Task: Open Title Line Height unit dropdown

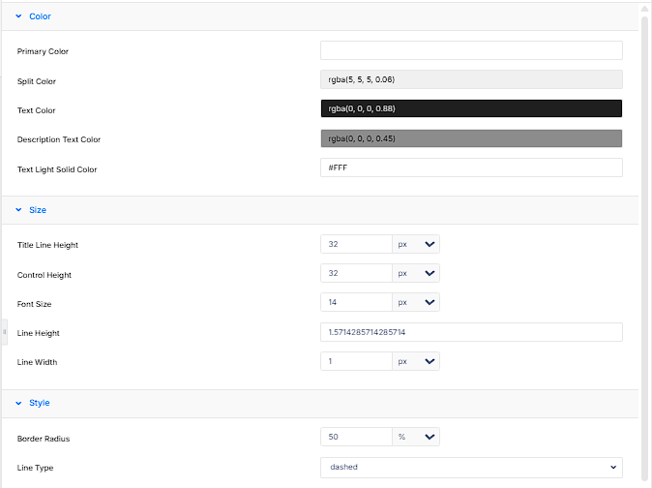Action: [416, 244]
